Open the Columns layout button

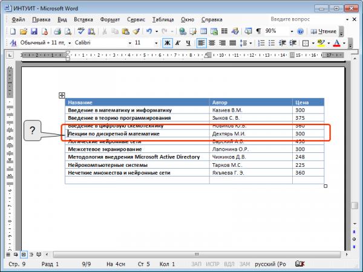(224, 31)
